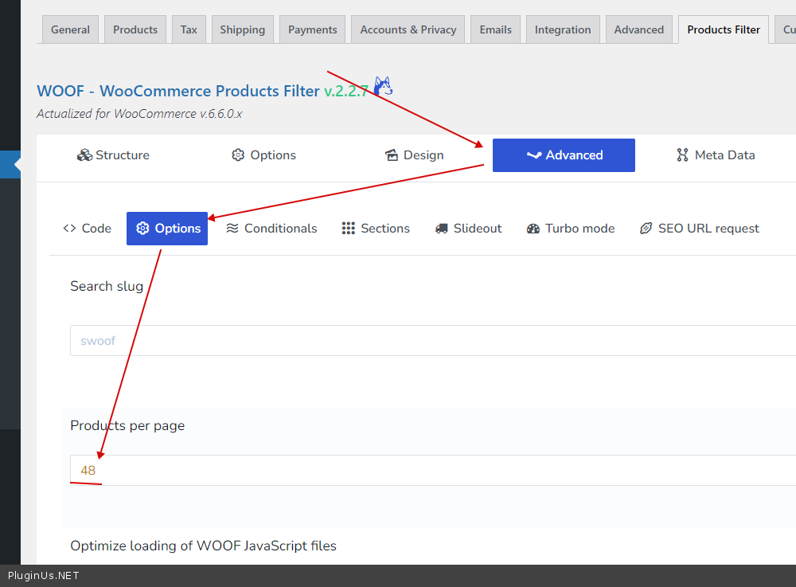Image resolution: width=796 pixels, height=587 pixels.
Task: Click the Turbo mode speedometer icon
Action: click(x=533, y=229)
